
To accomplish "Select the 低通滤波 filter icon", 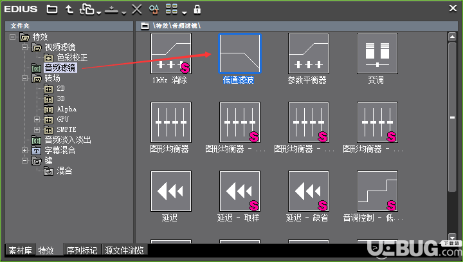I will [239, 53].
